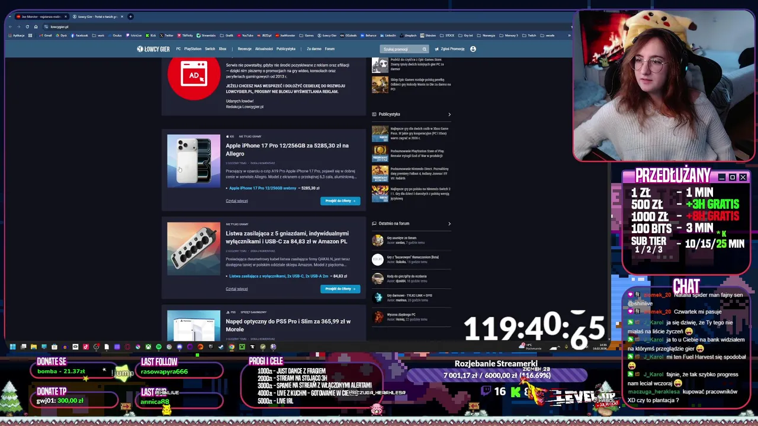Open the Xbox app from the taskbar
758x426 pixels.
point(148,347)
